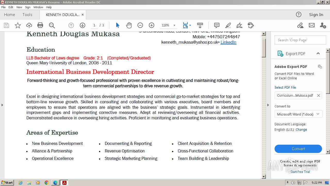Launch Google Chrome from taskbar

(47, 183)
